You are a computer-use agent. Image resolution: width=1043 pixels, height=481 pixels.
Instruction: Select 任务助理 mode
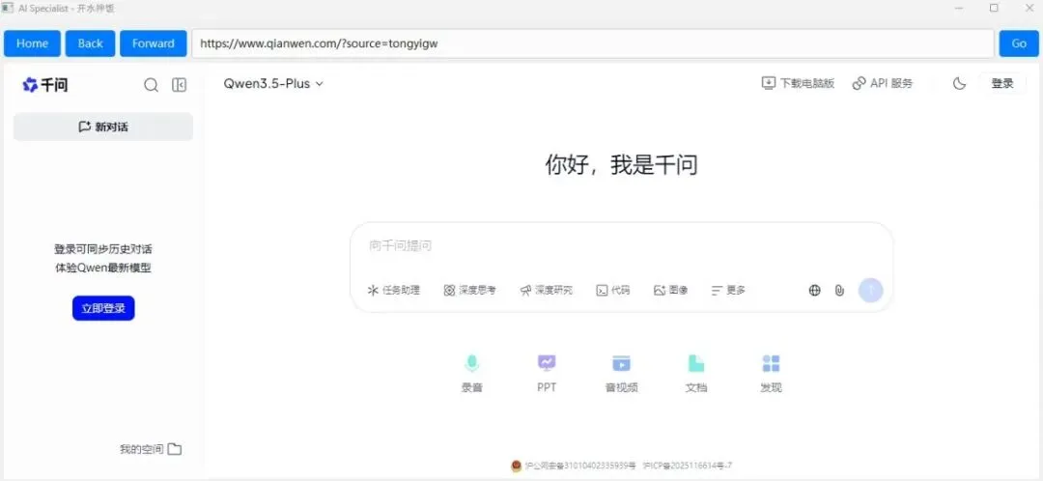click(393, 290)
